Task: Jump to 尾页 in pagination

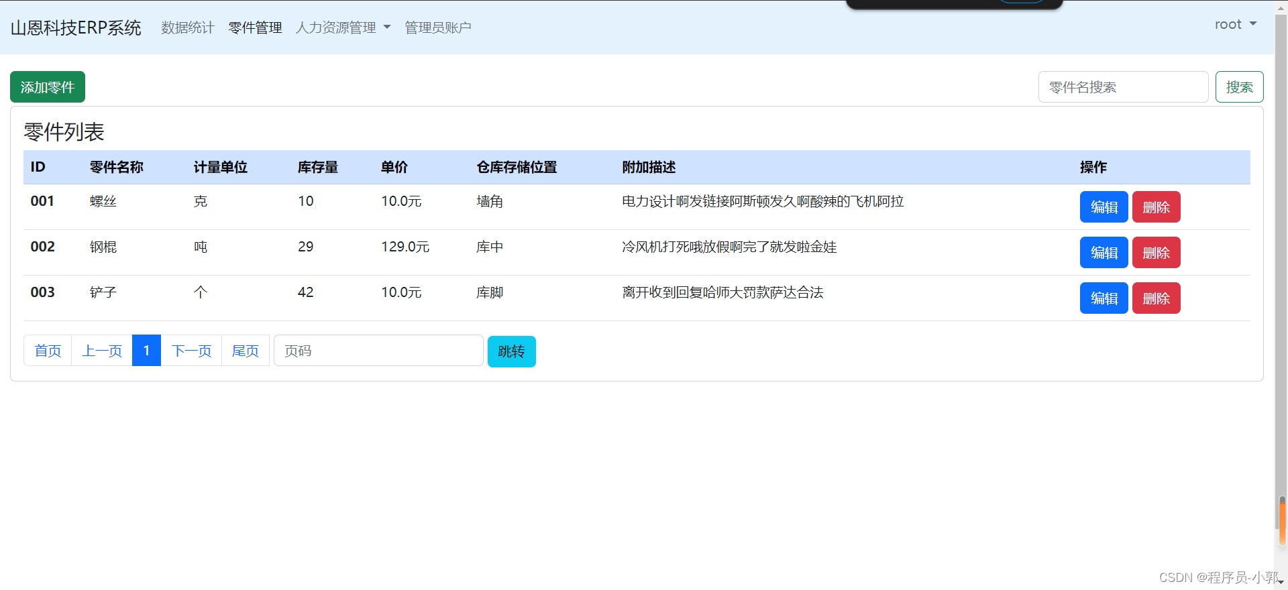Action: point(245,351)
